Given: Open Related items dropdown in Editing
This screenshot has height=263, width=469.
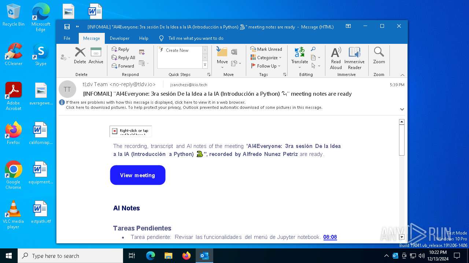Looking at the screenshot, I should tap(315, 58).
